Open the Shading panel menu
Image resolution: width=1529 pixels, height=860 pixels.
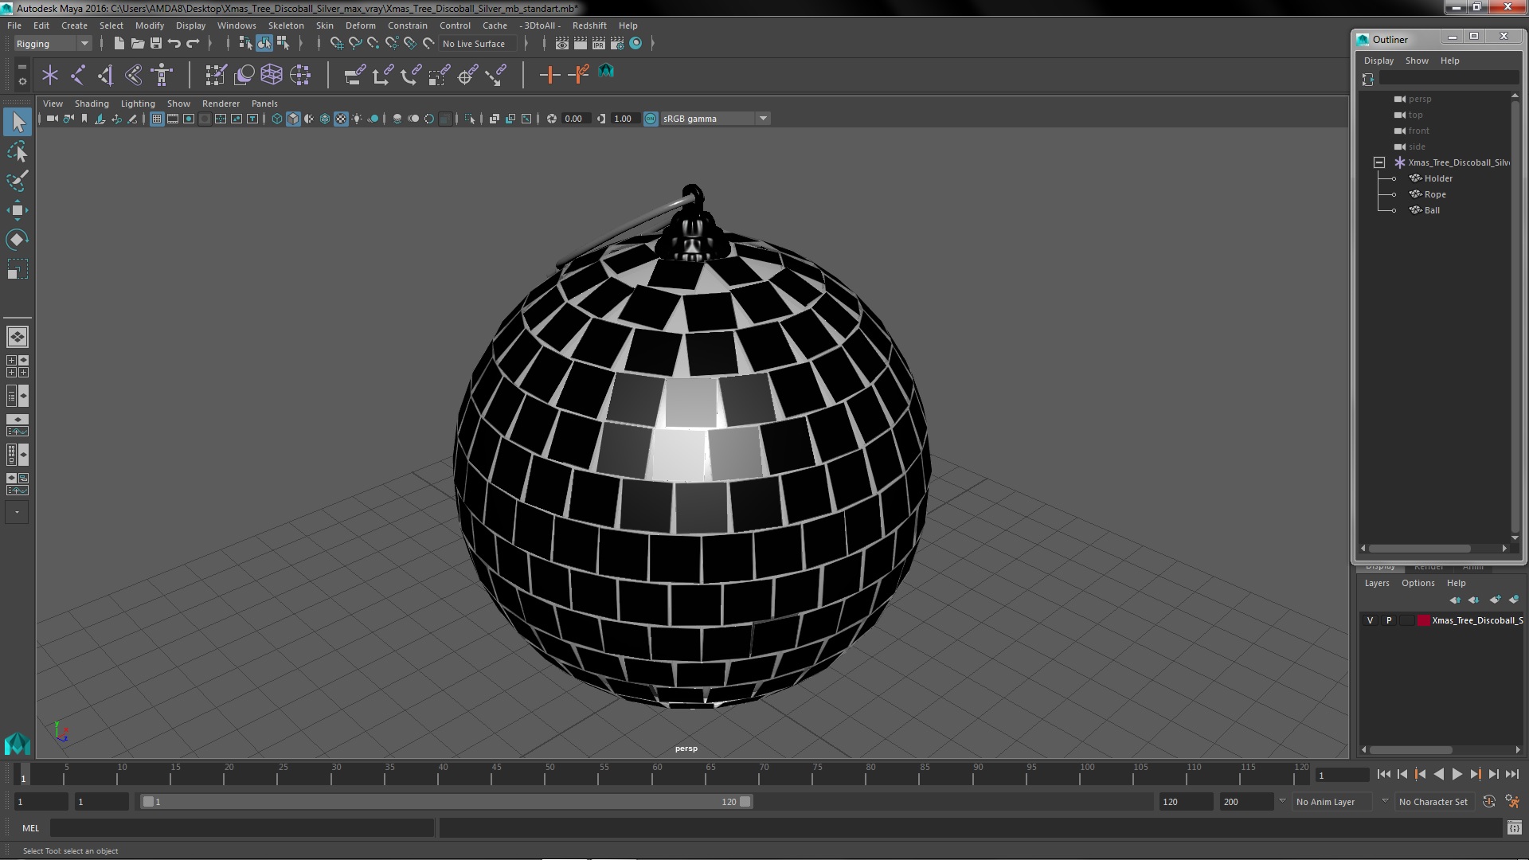91,104
